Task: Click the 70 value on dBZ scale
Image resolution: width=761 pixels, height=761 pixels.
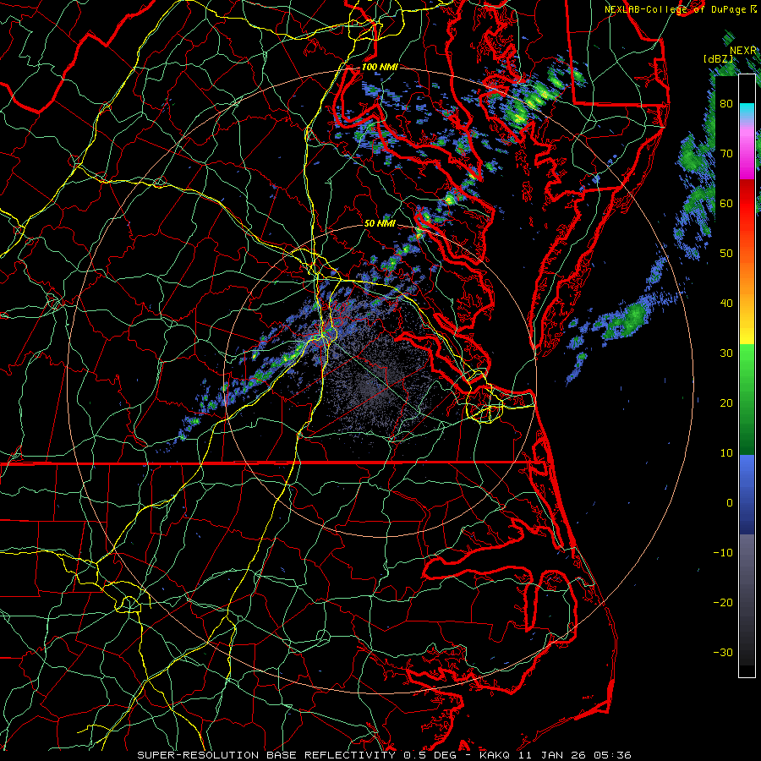Action: (x=726, y=153)
